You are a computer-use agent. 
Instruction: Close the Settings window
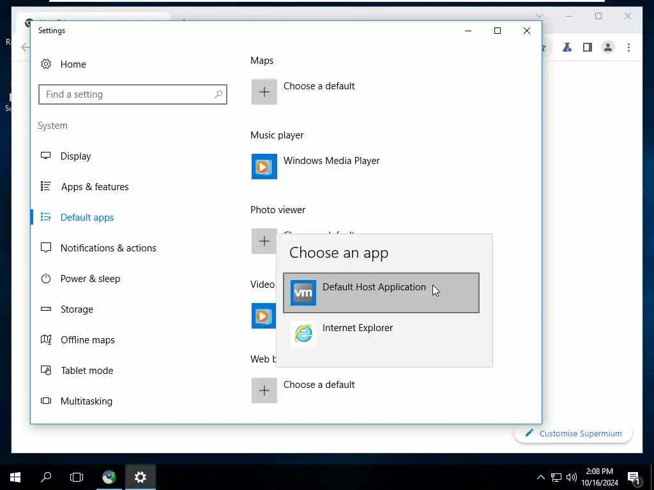point(527,31)
